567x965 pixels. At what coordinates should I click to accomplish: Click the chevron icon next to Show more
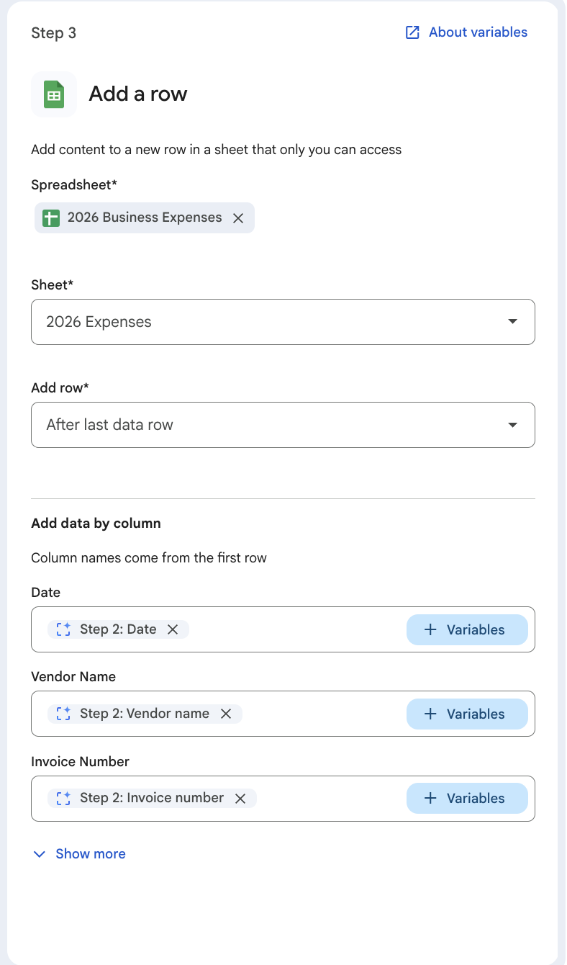(x=40, y=853)
